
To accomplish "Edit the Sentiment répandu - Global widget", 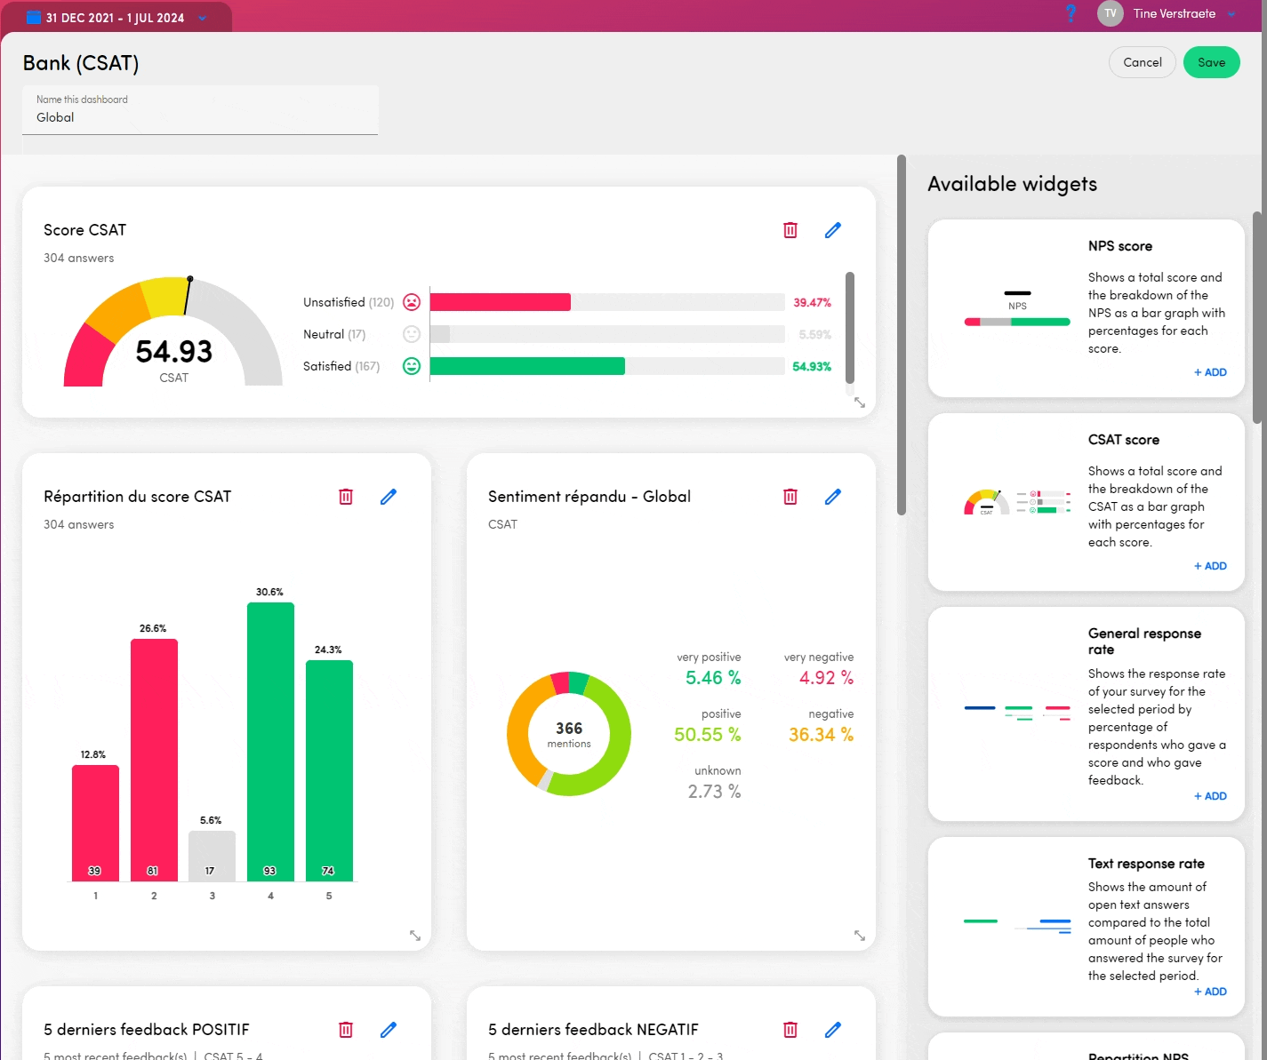I will pos(832,497).
